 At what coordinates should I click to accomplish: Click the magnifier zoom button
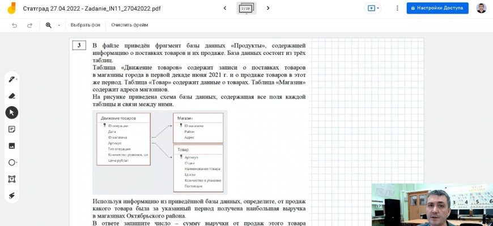click(49, 25)
